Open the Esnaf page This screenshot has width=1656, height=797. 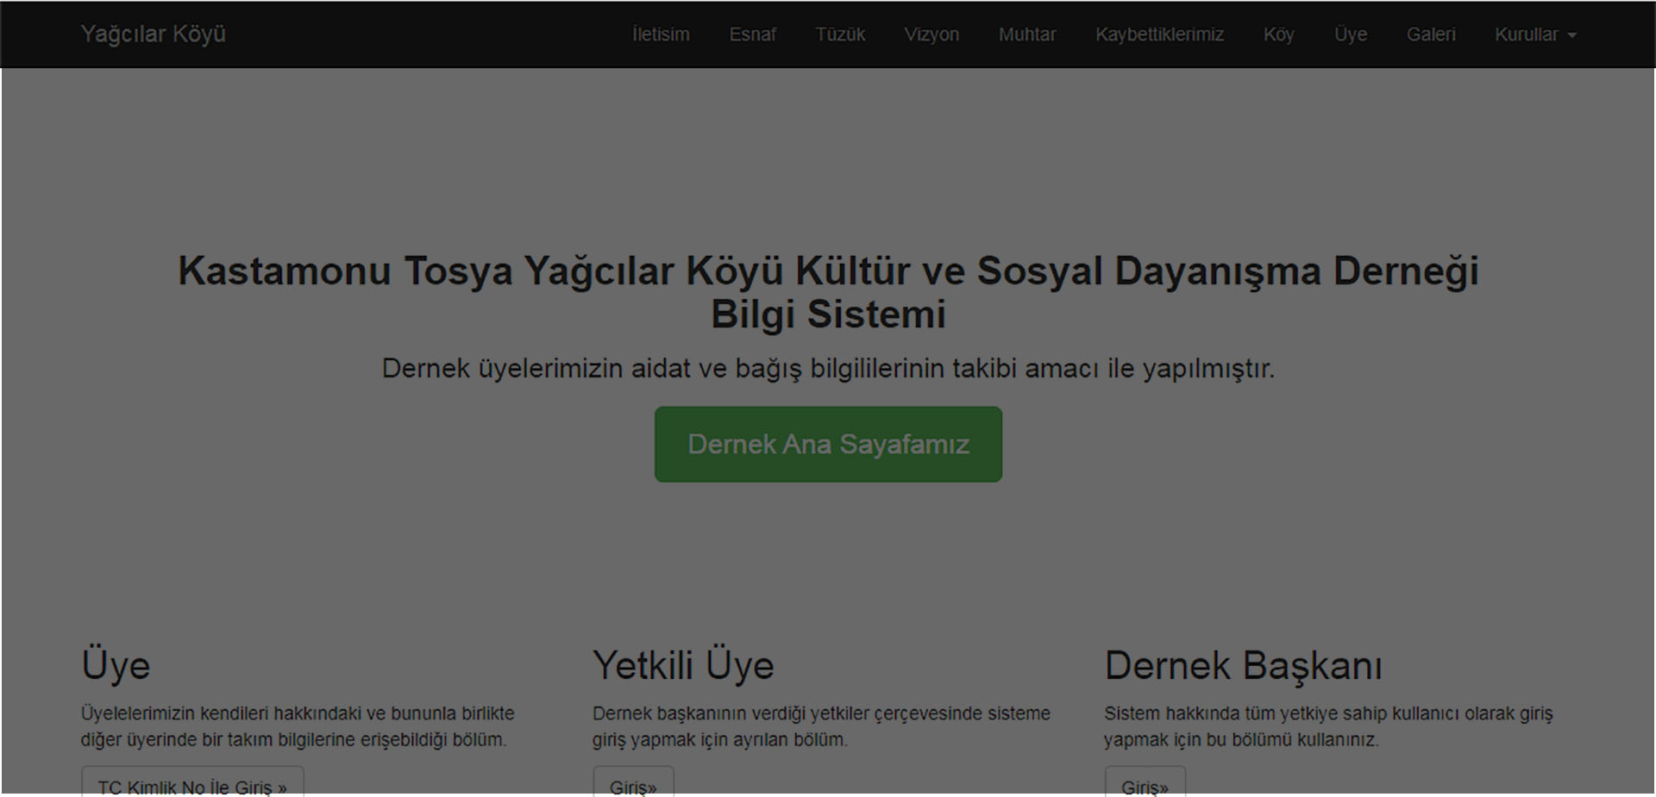click(753, 34)
